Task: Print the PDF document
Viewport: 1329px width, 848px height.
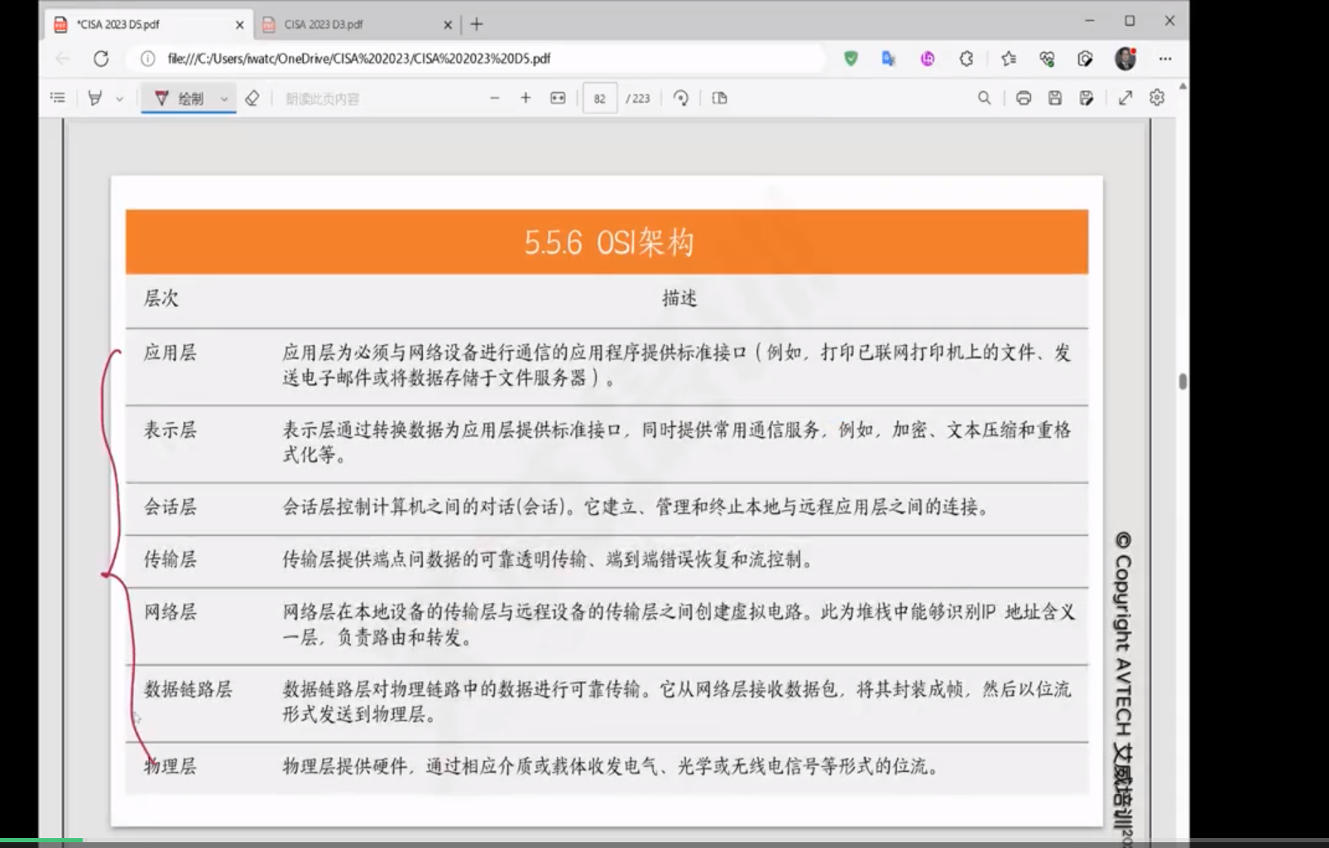Action: click(1024, 98)
